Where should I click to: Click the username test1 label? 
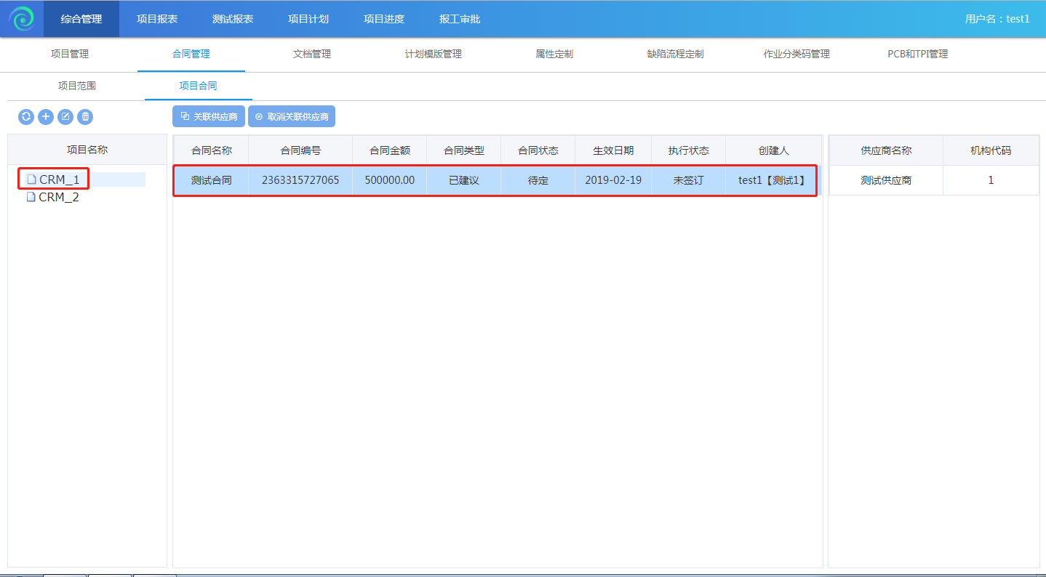click(997, 19)
